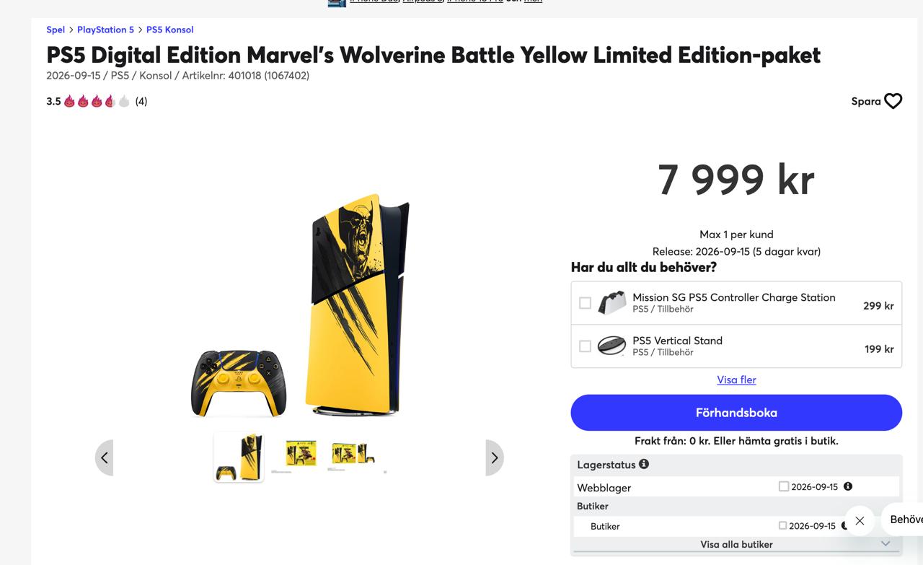Click the Lagerstatus info icon
923x565 pixels.
pos(644,464)
